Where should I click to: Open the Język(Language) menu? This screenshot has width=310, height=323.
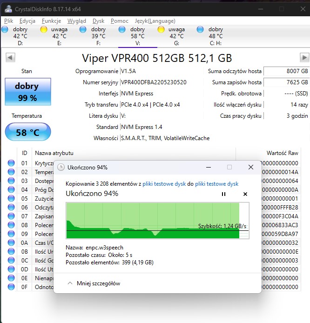155,20
